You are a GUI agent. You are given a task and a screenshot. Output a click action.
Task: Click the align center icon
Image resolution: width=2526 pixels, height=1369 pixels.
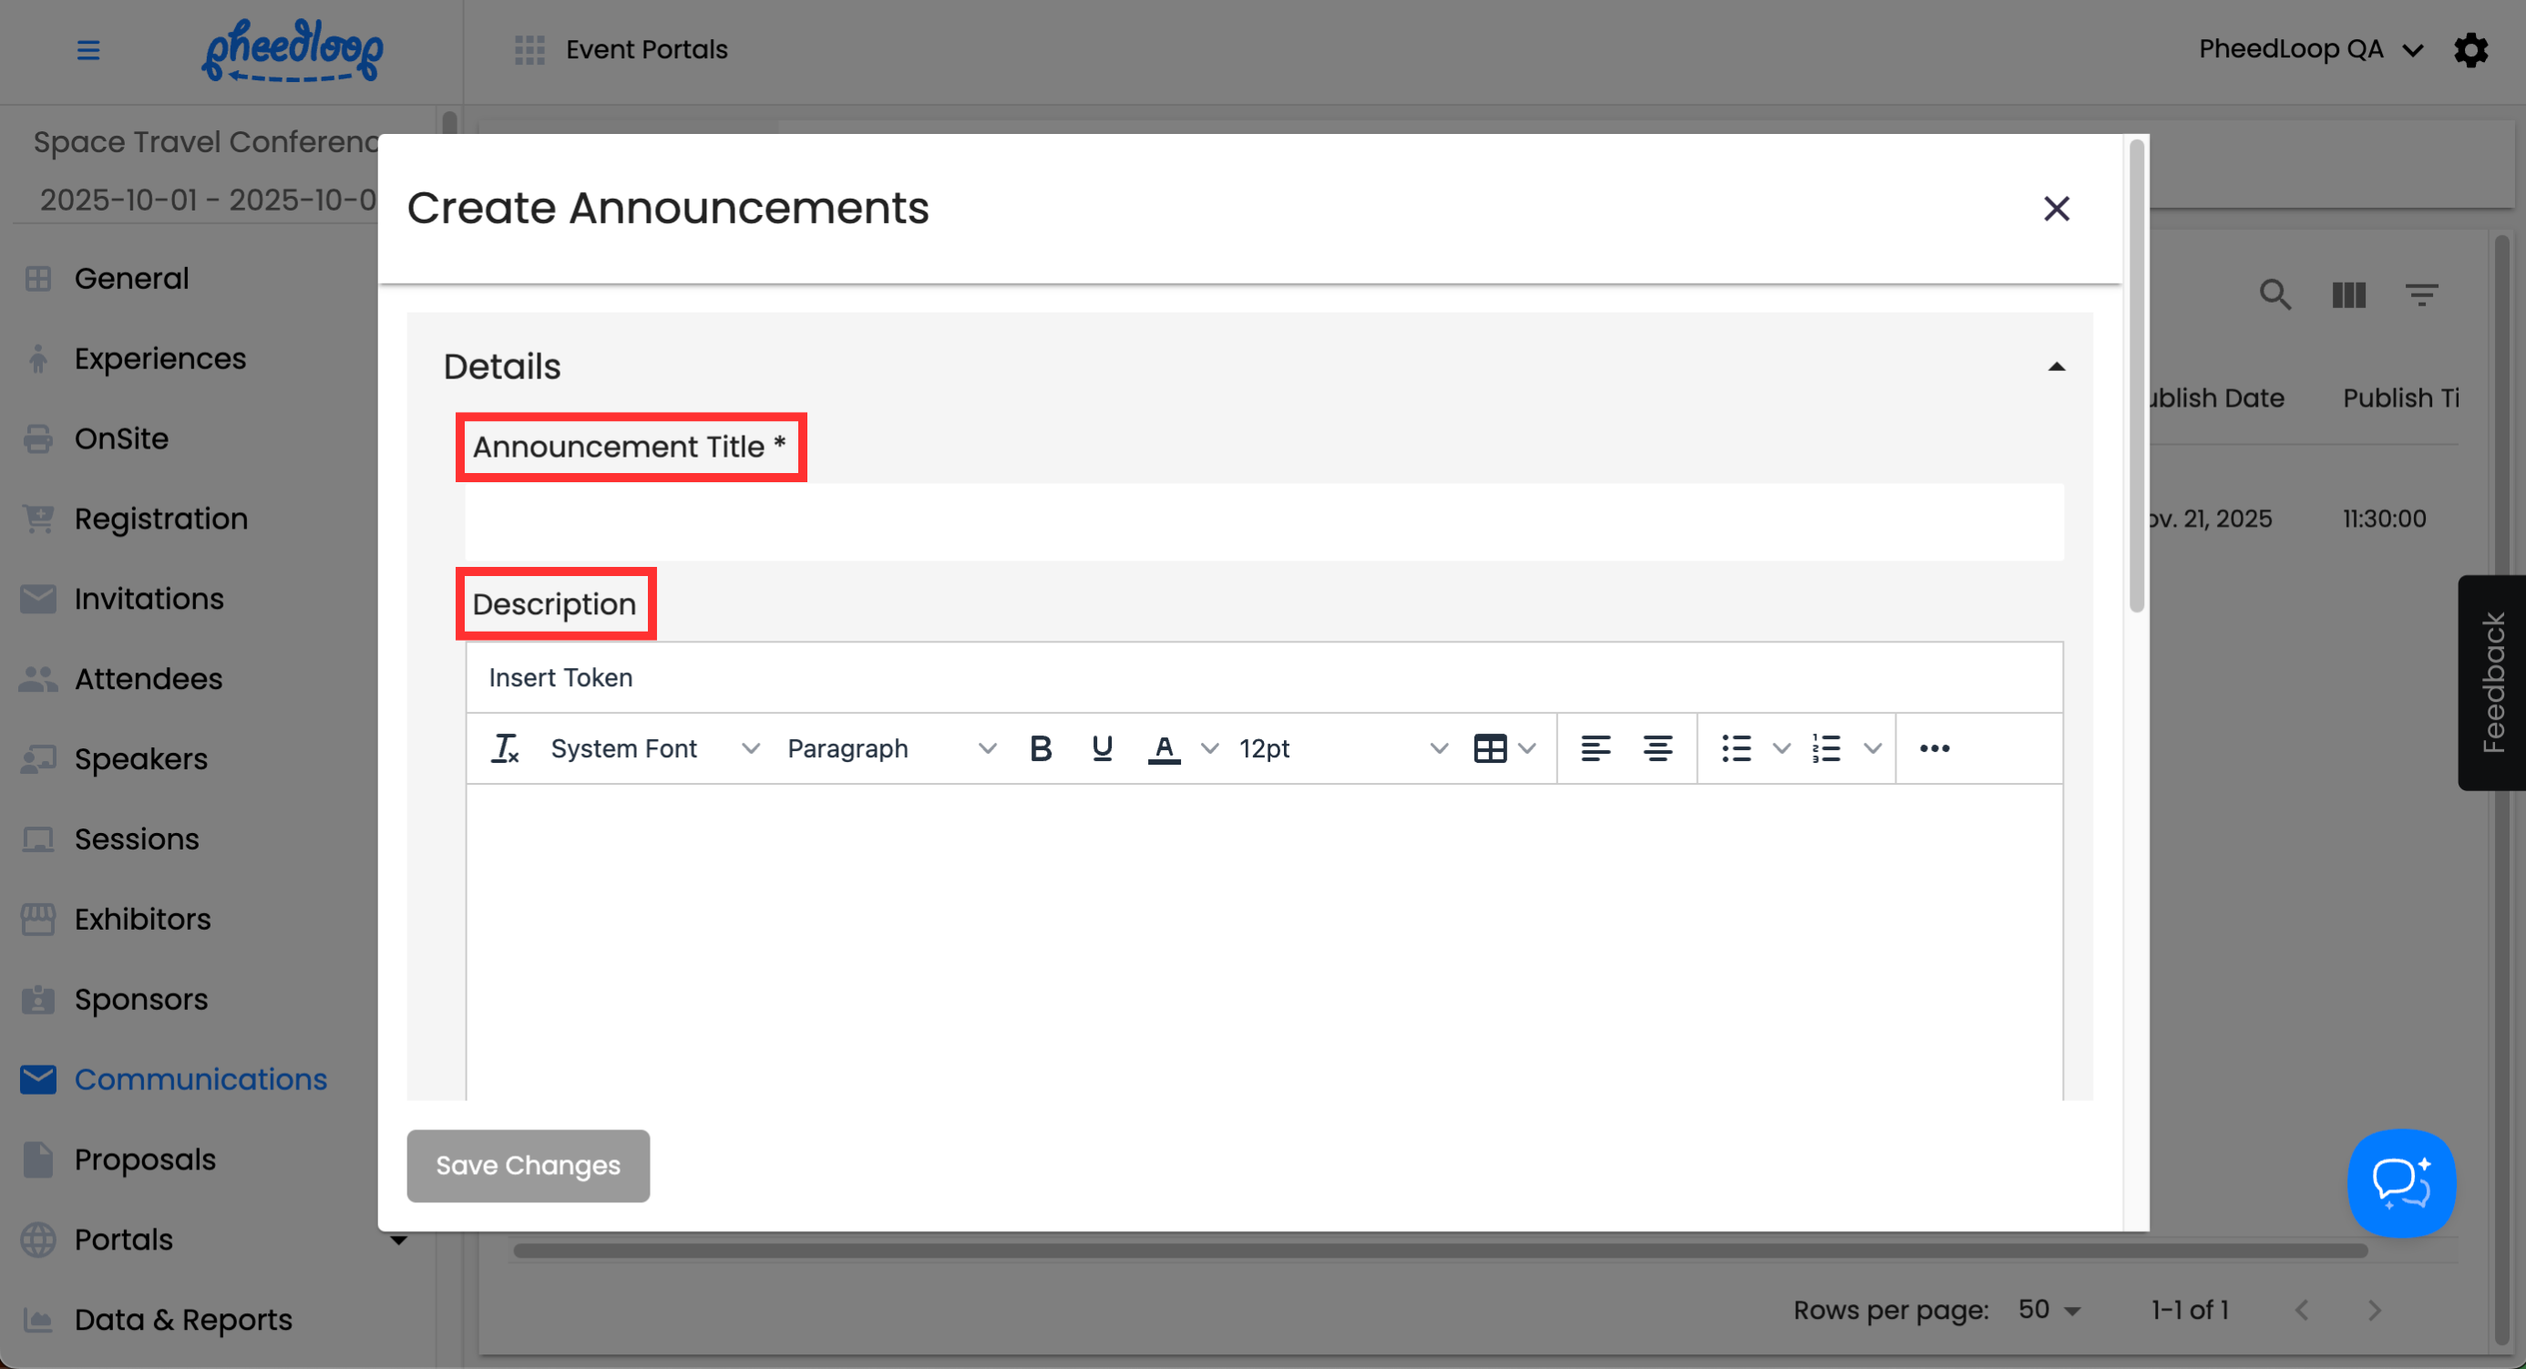[x=1658, y=749]
